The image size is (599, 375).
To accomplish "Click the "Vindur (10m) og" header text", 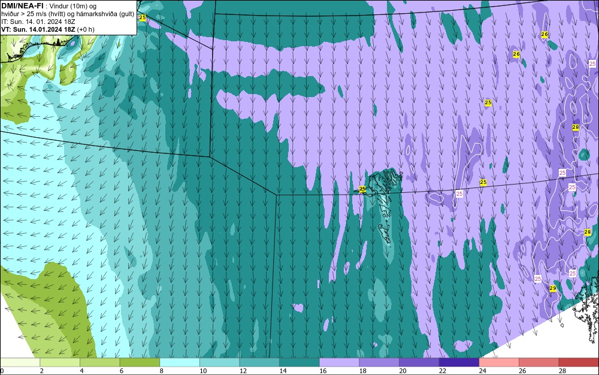I will click(x=73, y=6).
